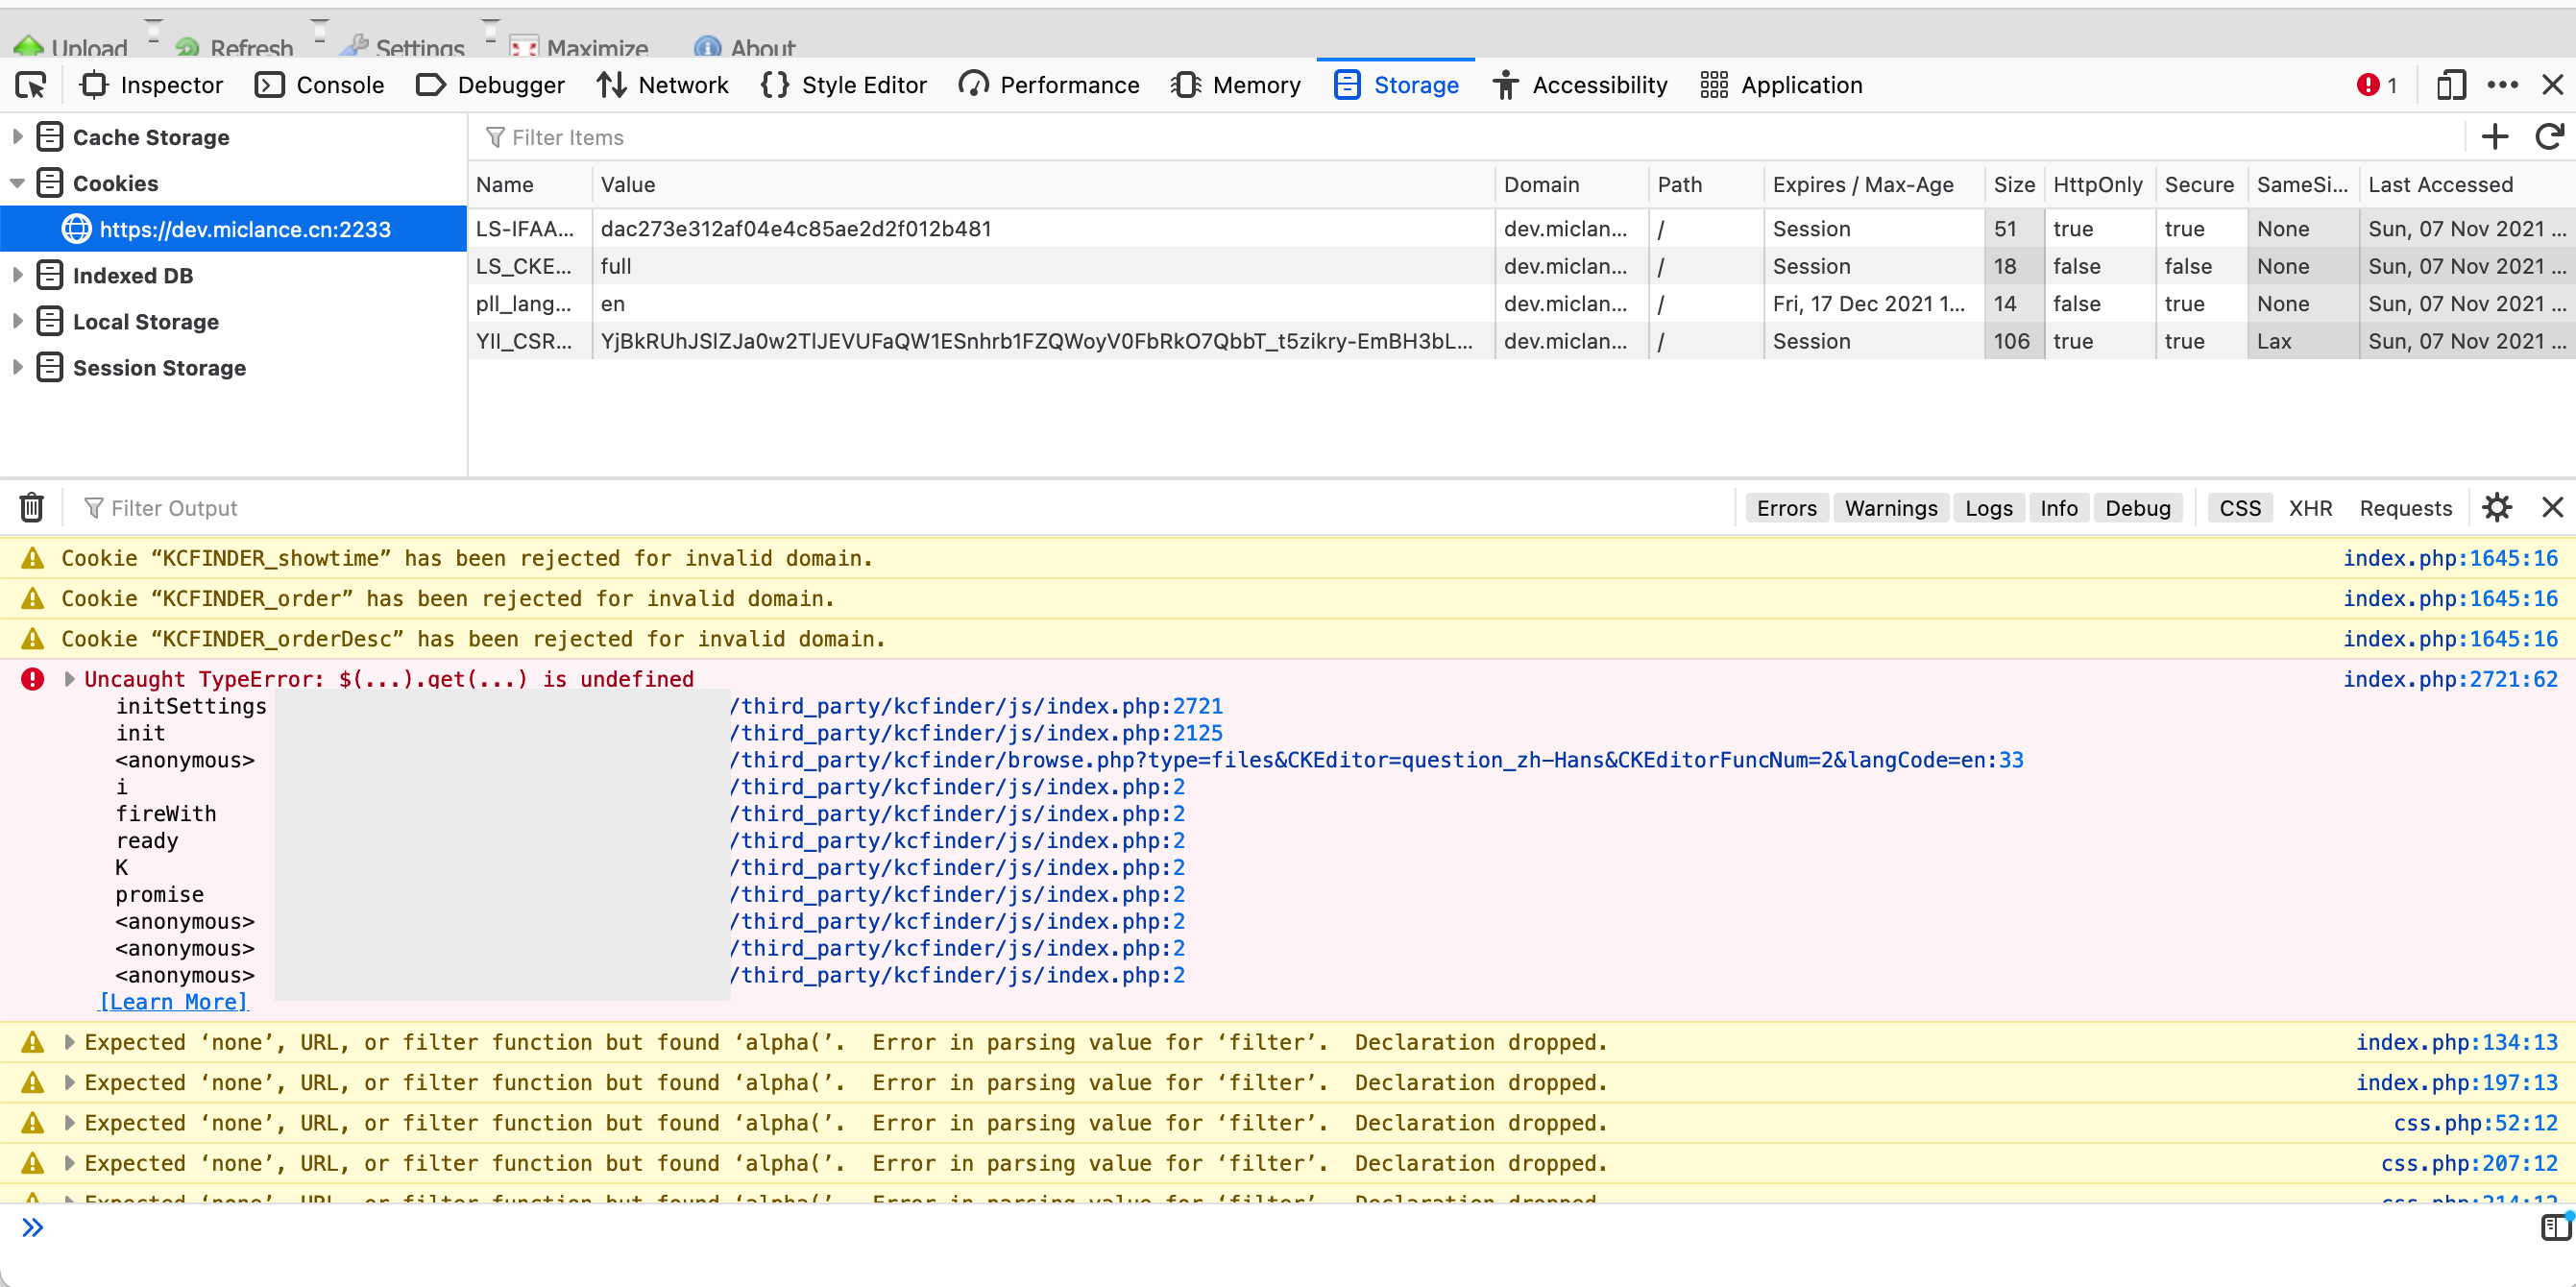The width and height of the screenshot is (2576, 1287).
Task: Click the add new cookie plus icon
Action: click(2495, 137)
